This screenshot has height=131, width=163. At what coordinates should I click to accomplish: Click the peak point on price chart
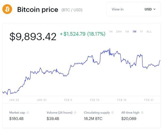tap(110, 48)
